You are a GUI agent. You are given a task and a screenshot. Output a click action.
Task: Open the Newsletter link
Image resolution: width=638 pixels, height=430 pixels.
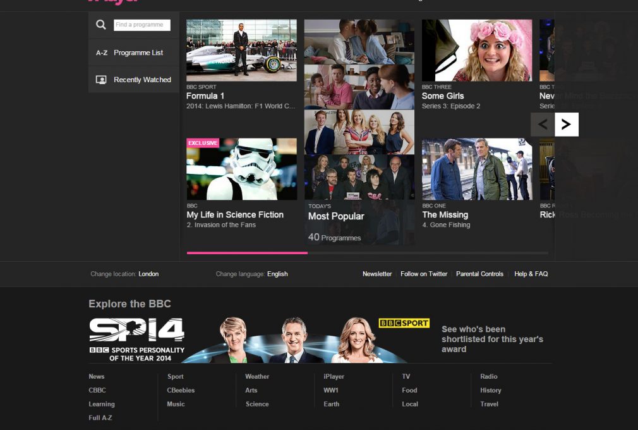click(377, 274)
